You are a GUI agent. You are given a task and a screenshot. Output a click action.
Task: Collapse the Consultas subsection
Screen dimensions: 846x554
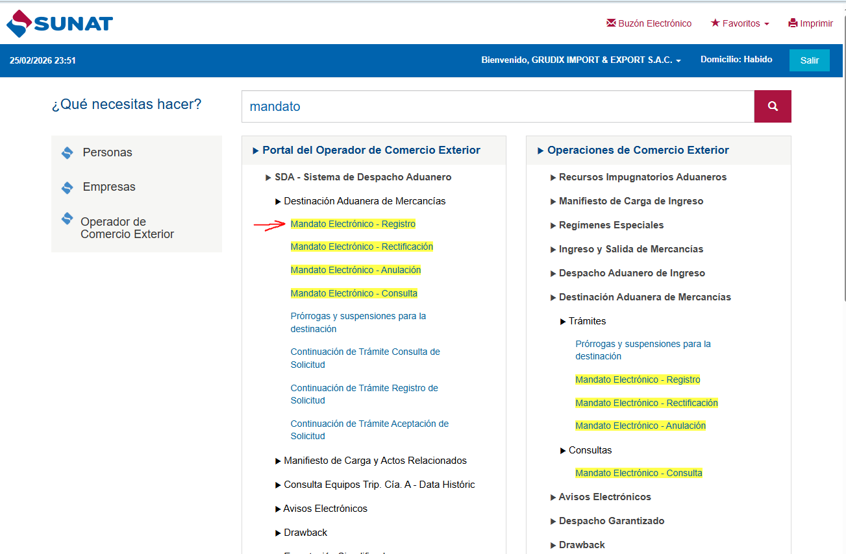tap(586, 450)
